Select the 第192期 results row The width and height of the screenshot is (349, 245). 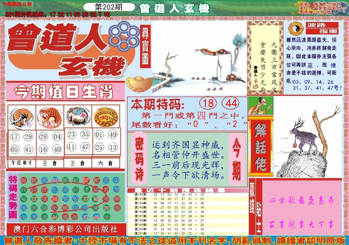(188, 194)
